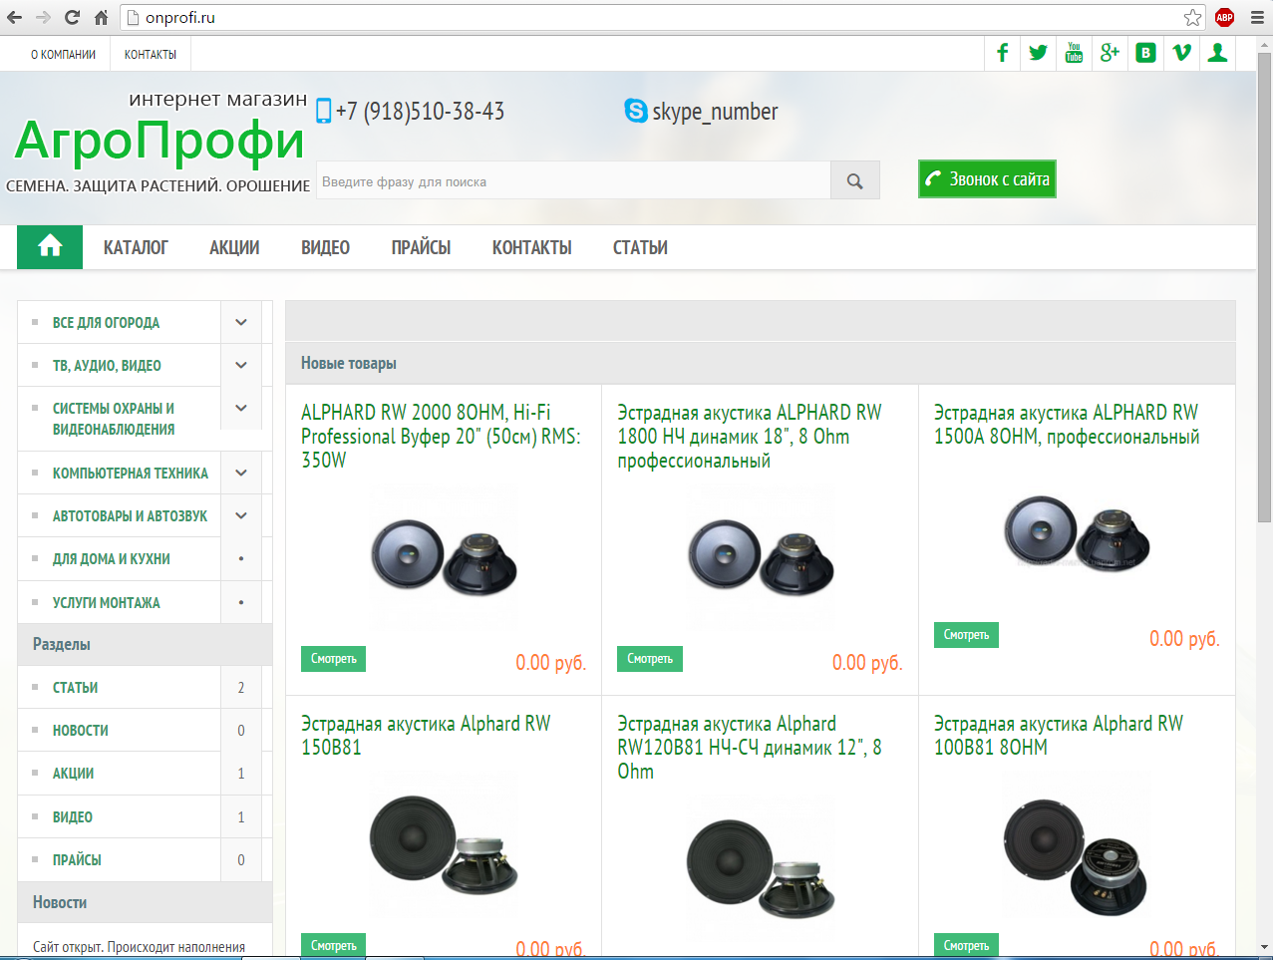Viewport: 1273px width, 960px height.
Task: Open КОНТАКТЫ in the main menu
Action: pyautogui.click(x=532, y=247)
